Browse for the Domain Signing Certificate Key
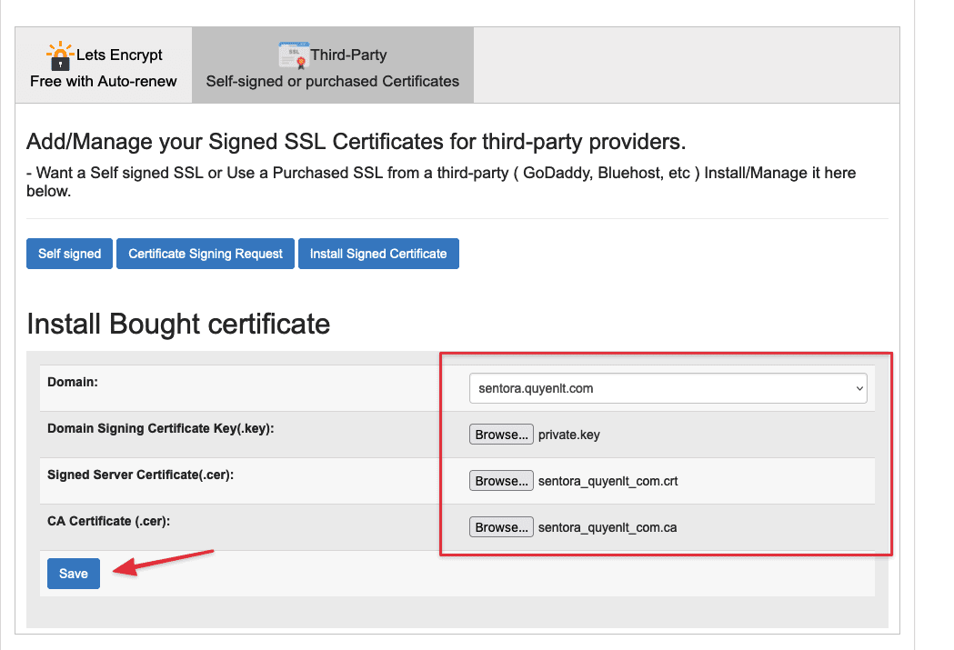The height and width of the screenshot is (650, 954). pyautogui.click(x=501, y=434)
